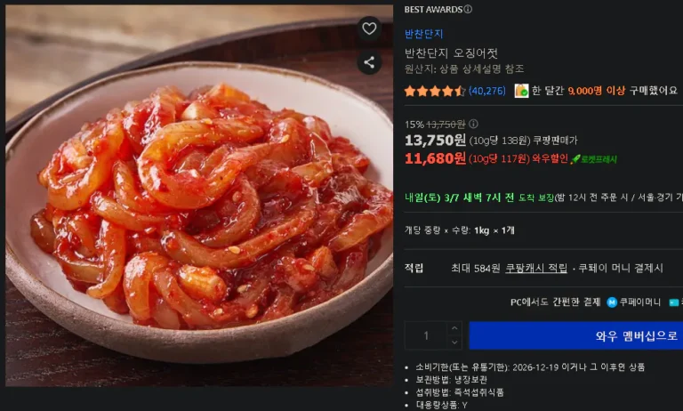Open the 반찬단지 brand link
The width and height of the screenshot is (683, 411).
coord(423,34)
